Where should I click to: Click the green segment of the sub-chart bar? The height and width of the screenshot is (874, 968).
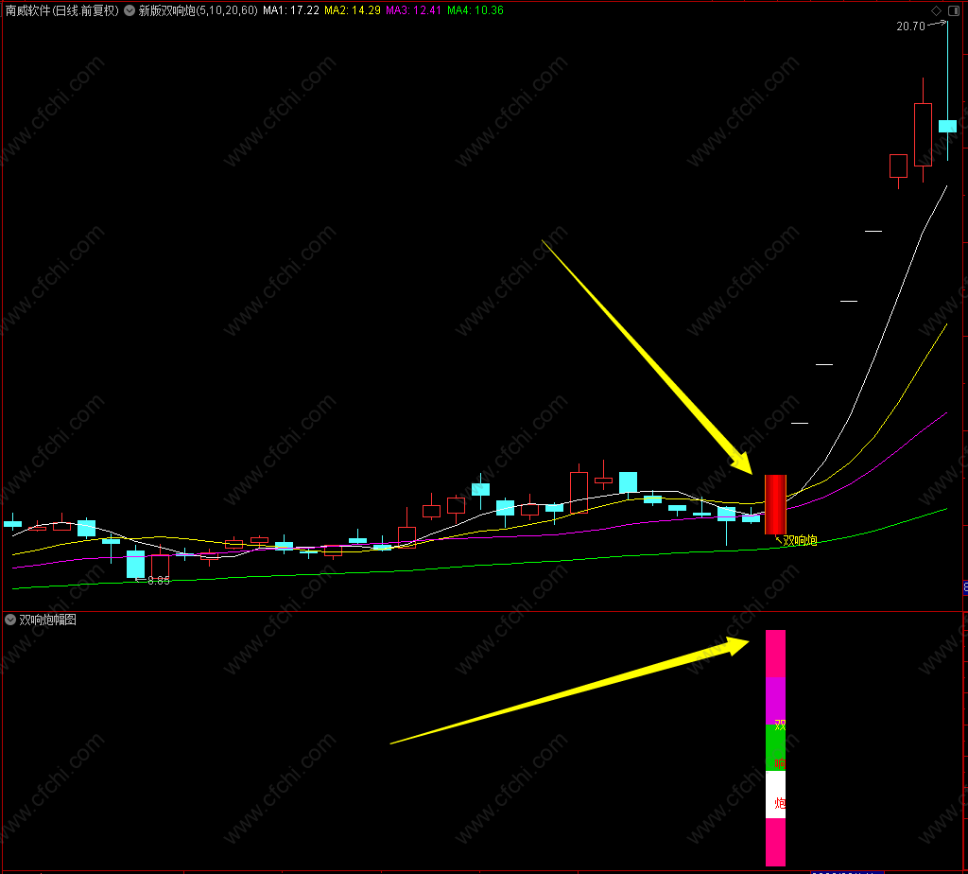click(x=775, y=747)
